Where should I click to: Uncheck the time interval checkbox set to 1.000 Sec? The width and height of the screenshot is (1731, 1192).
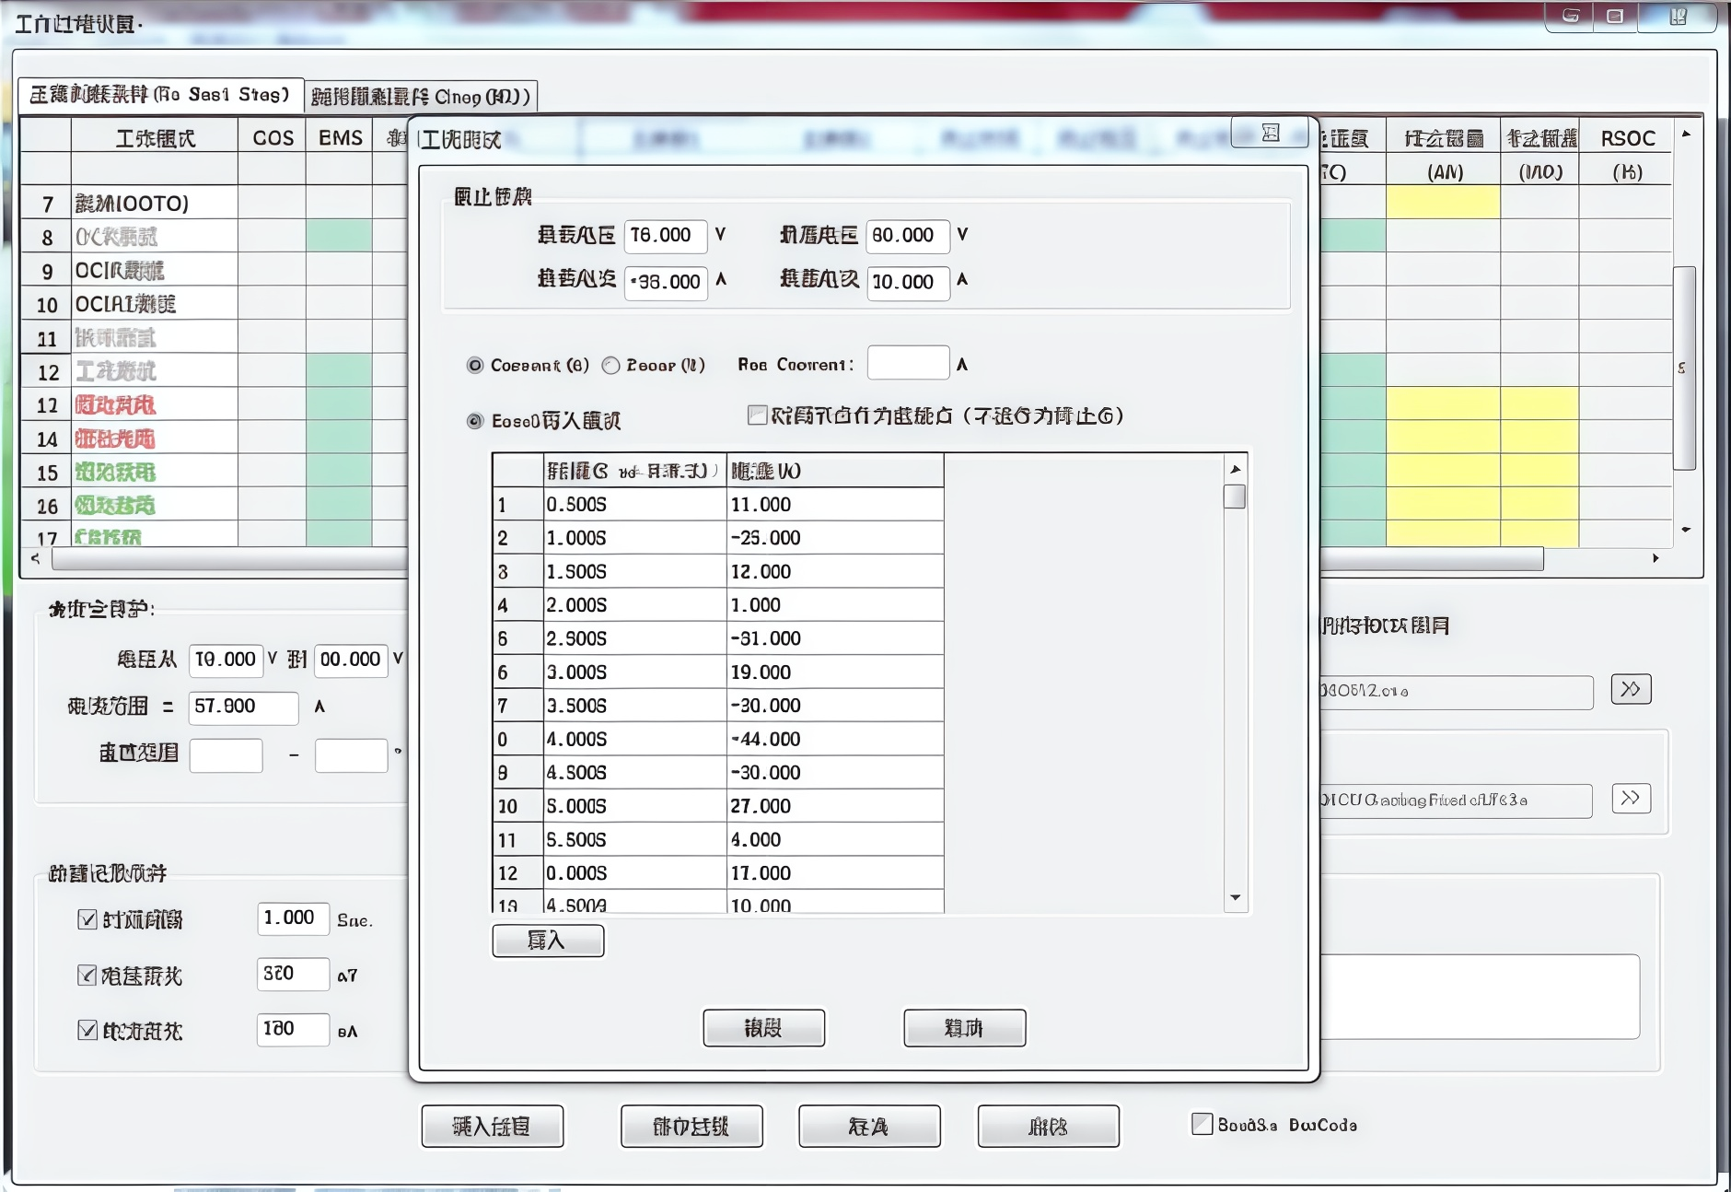[86, 918]
